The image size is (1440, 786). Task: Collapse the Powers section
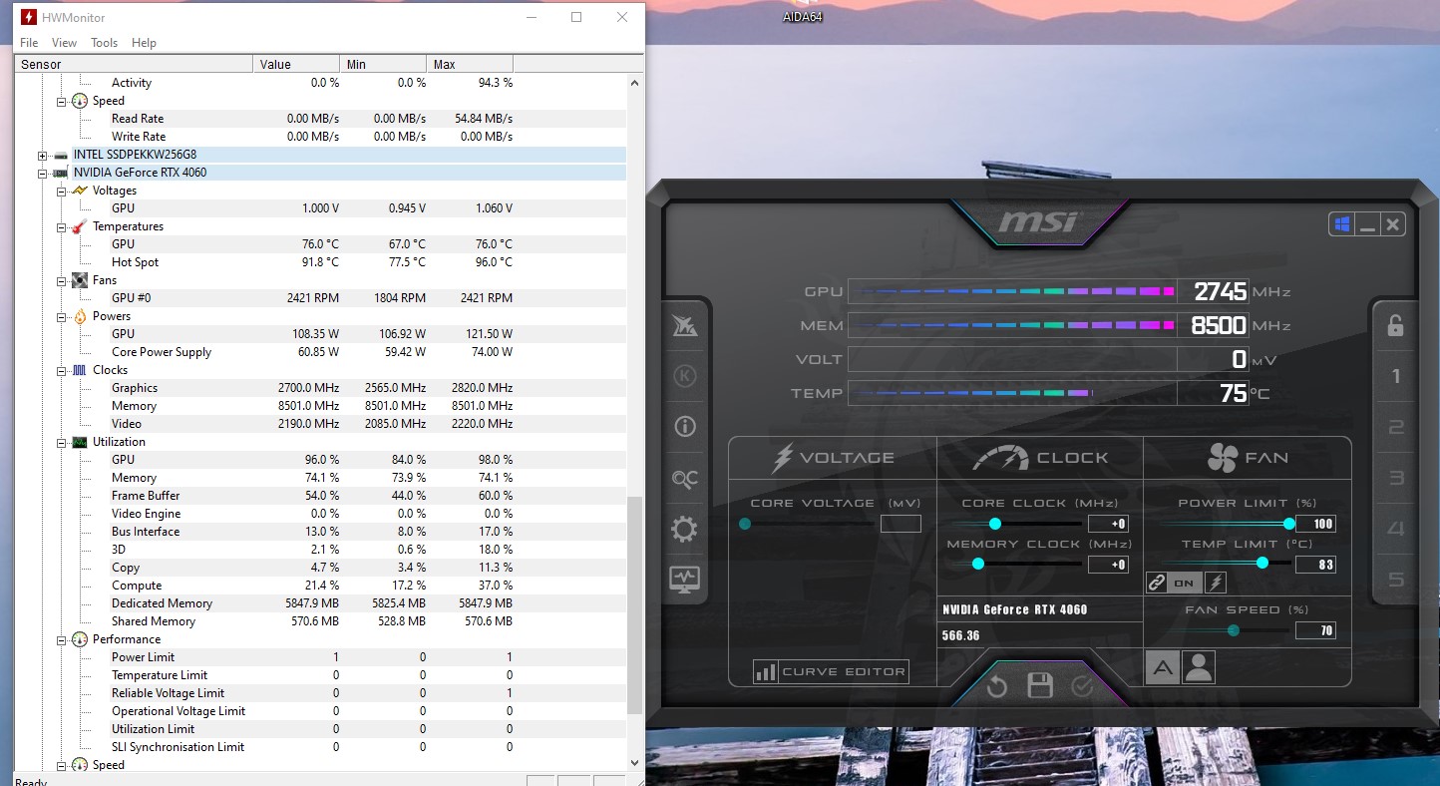[61, 316]
